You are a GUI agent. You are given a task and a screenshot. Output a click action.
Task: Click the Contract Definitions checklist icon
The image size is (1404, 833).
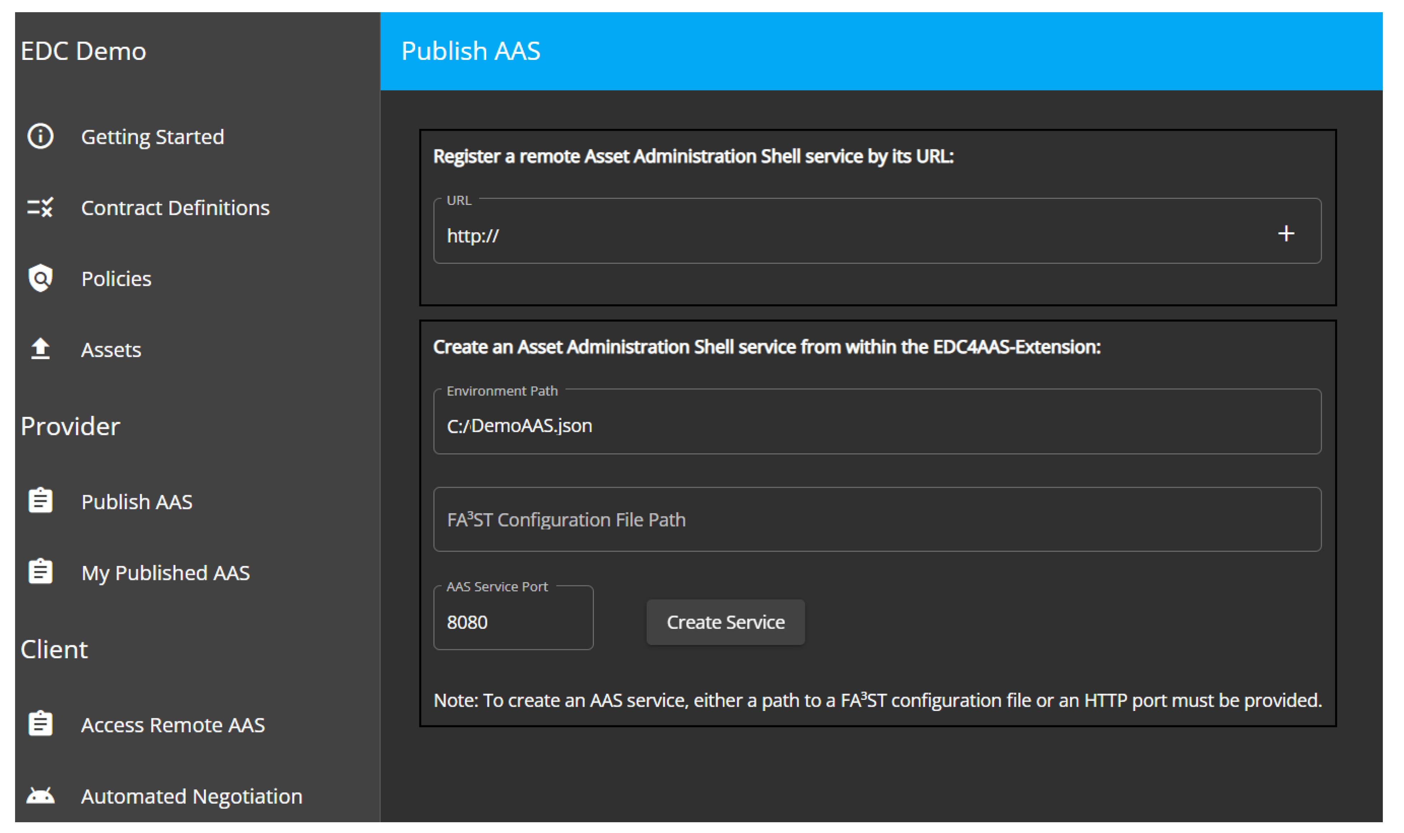click(x=41, y=208)
